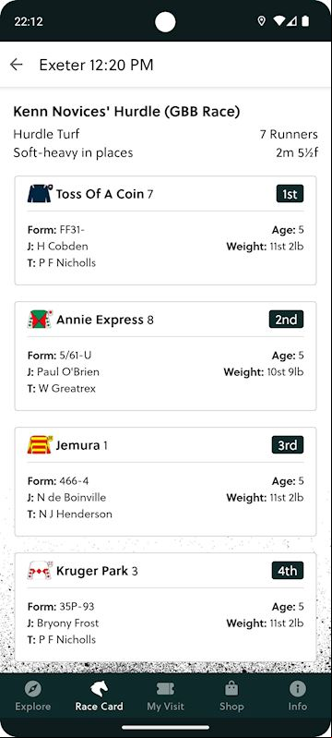Image resolution: width=332 pixels, height=738 pixels.
Task: Tap the 3rd place badge
Action: coord(288,445)
